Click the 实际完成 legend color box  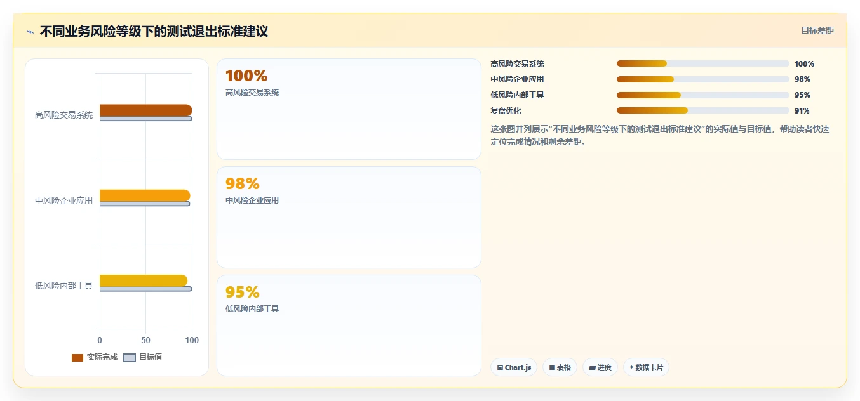tap(77, 358)
